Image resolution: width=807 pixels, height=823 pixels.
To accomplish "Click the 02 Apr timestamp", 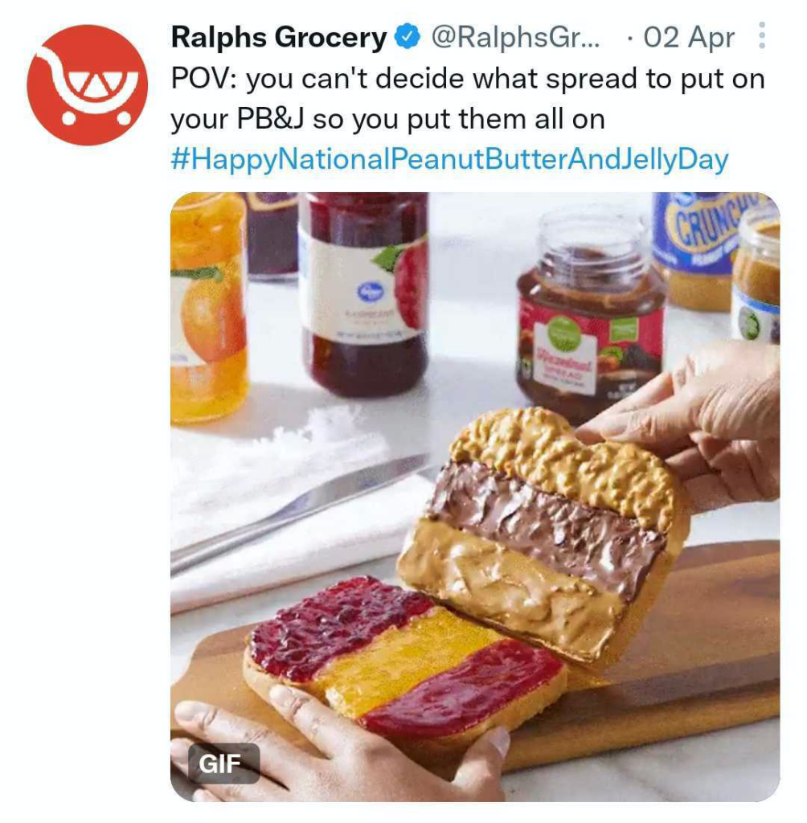I will (x=689, y=37).
